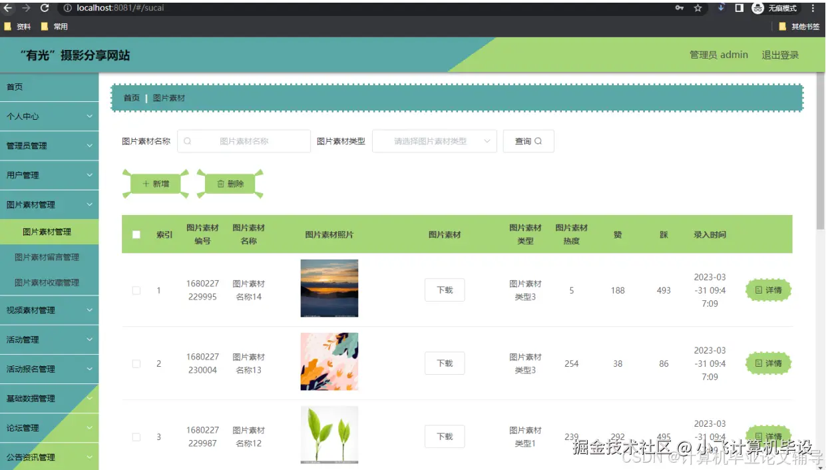Expand the 活动管理 sidebar menu
This screenshot has width=826, height=470.
pos(49,340)
